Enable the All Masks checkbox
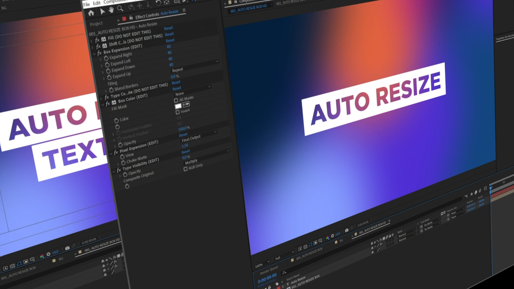Viewport: 514px width, 289px height. 176,100
